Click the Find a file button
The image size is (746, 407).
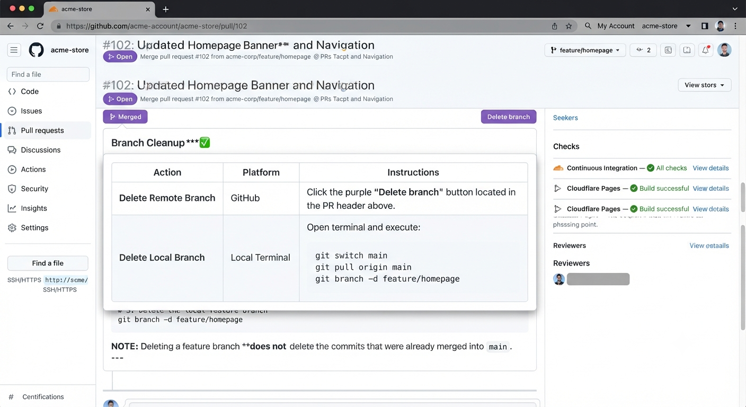[48, 263]
